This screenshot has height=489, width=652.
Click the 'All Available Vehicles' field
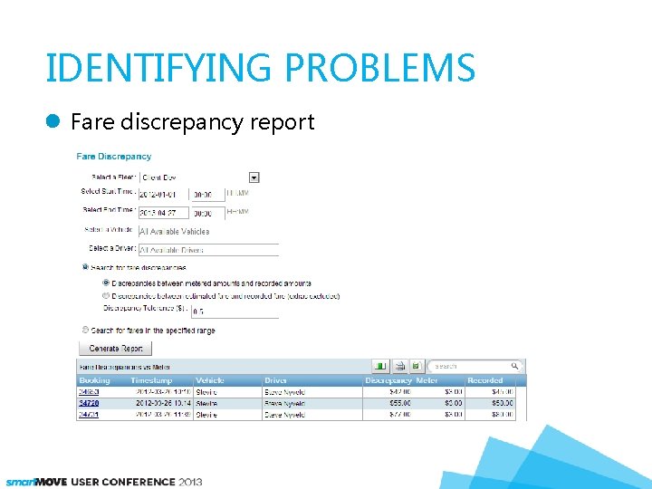tap(208, 231)
